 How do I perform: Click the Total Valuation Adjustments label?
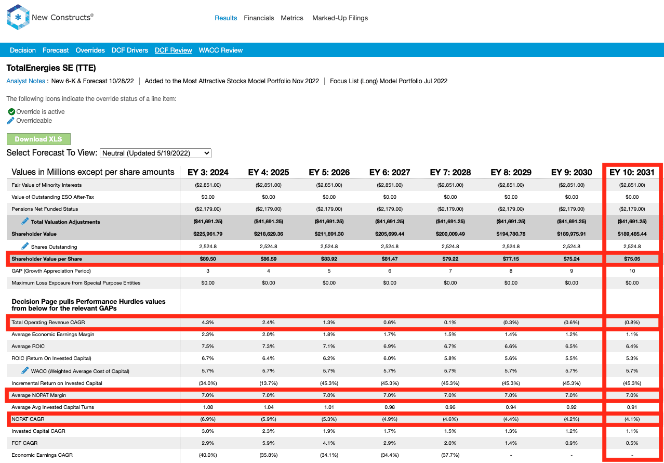tap(65, 222)
